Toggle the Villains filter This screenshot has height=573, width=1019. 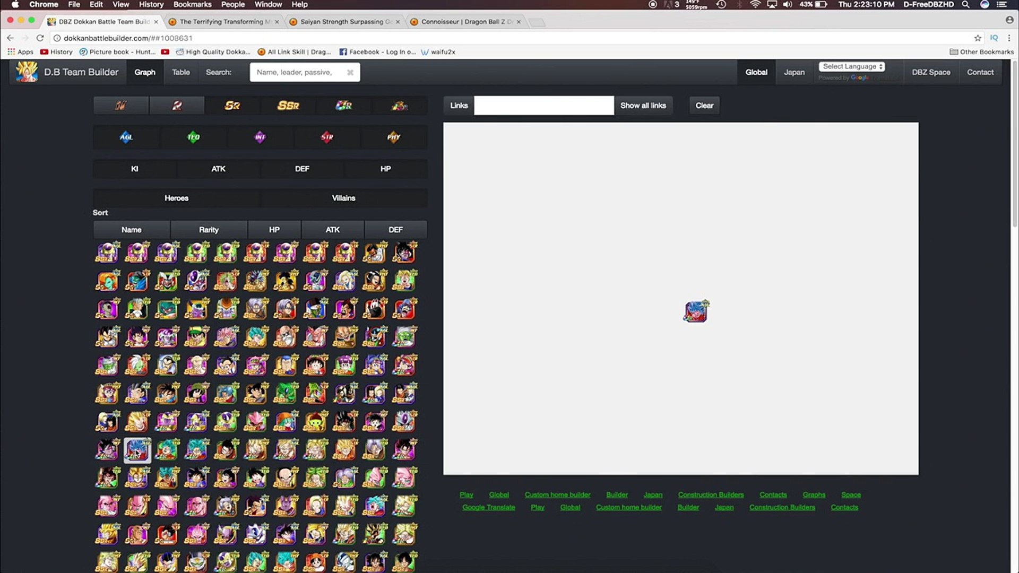343,198
